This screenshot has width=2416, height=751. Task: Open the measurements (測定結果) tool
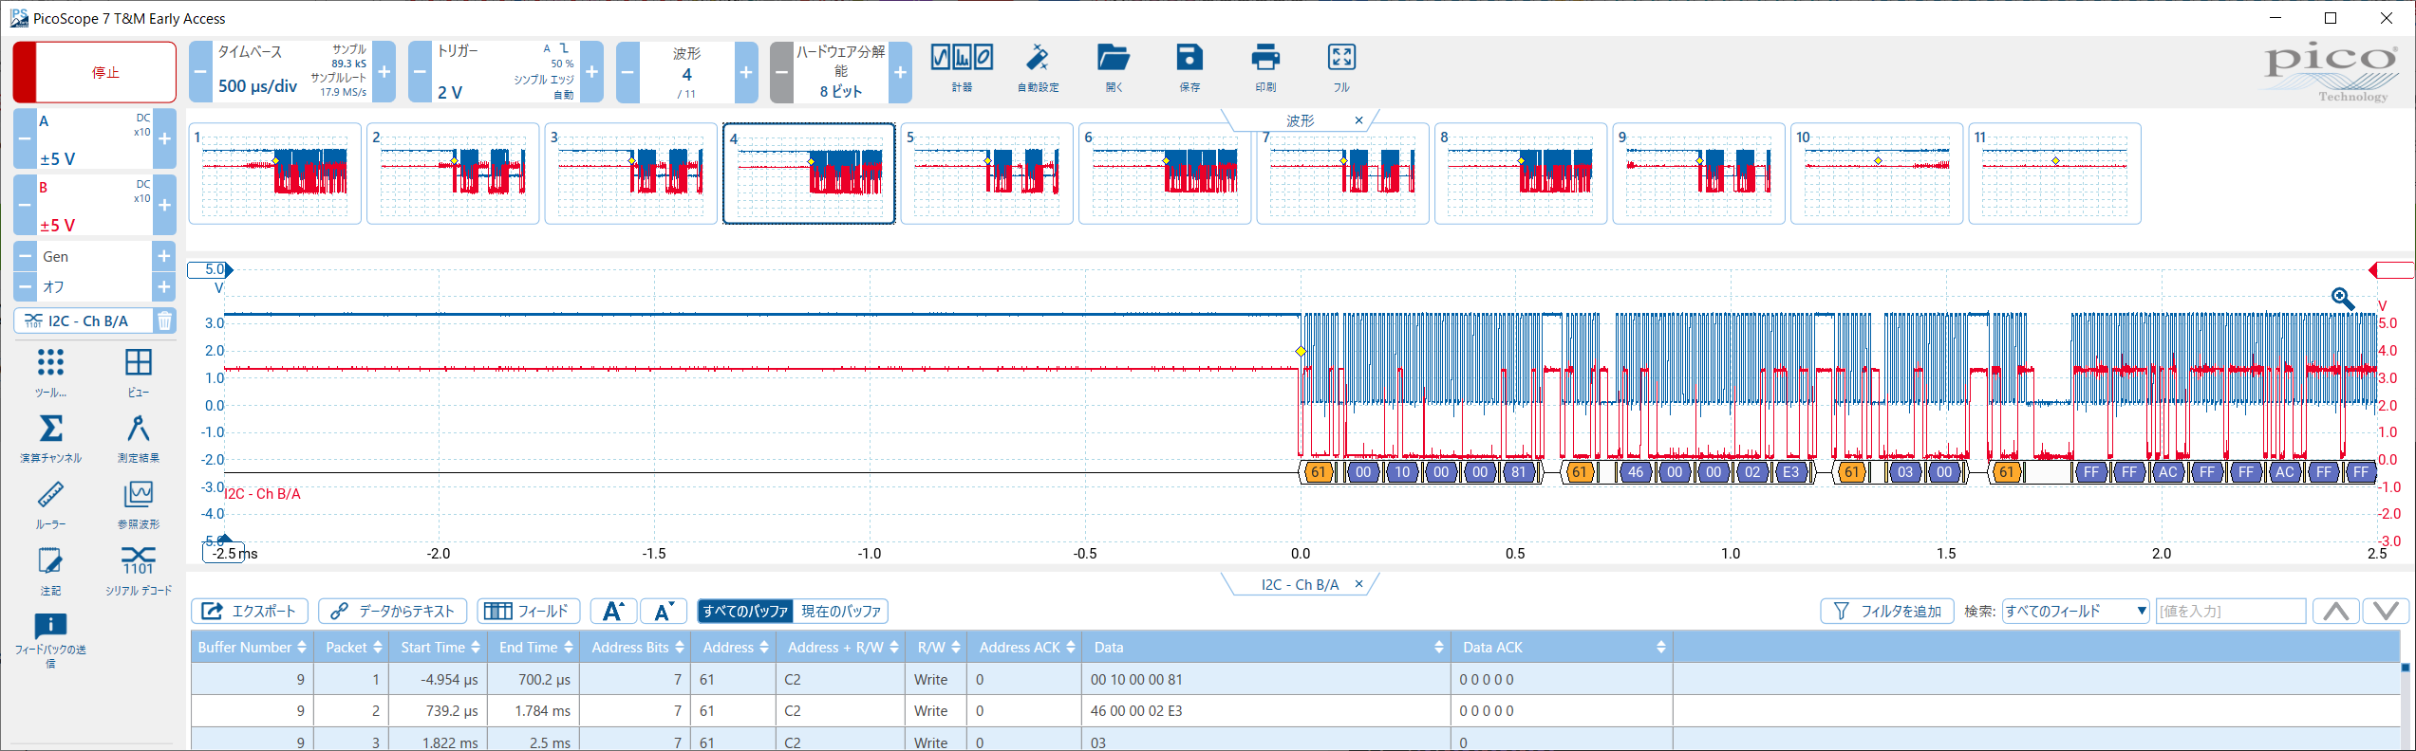tap(139, 437)
